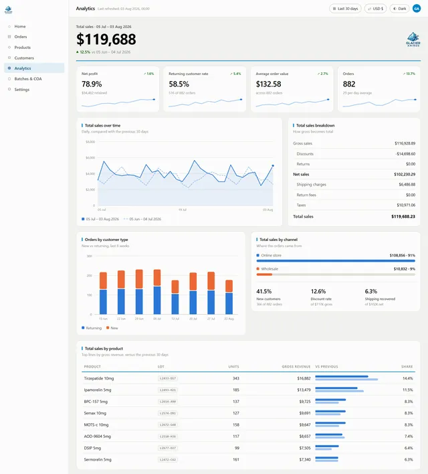
Task: Click the Home sidebar icon
Action: [x=9, y=26]
